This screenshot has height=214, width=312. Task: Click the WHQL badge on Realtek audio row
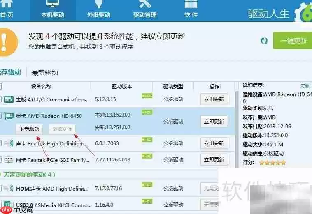coord(147,140)
